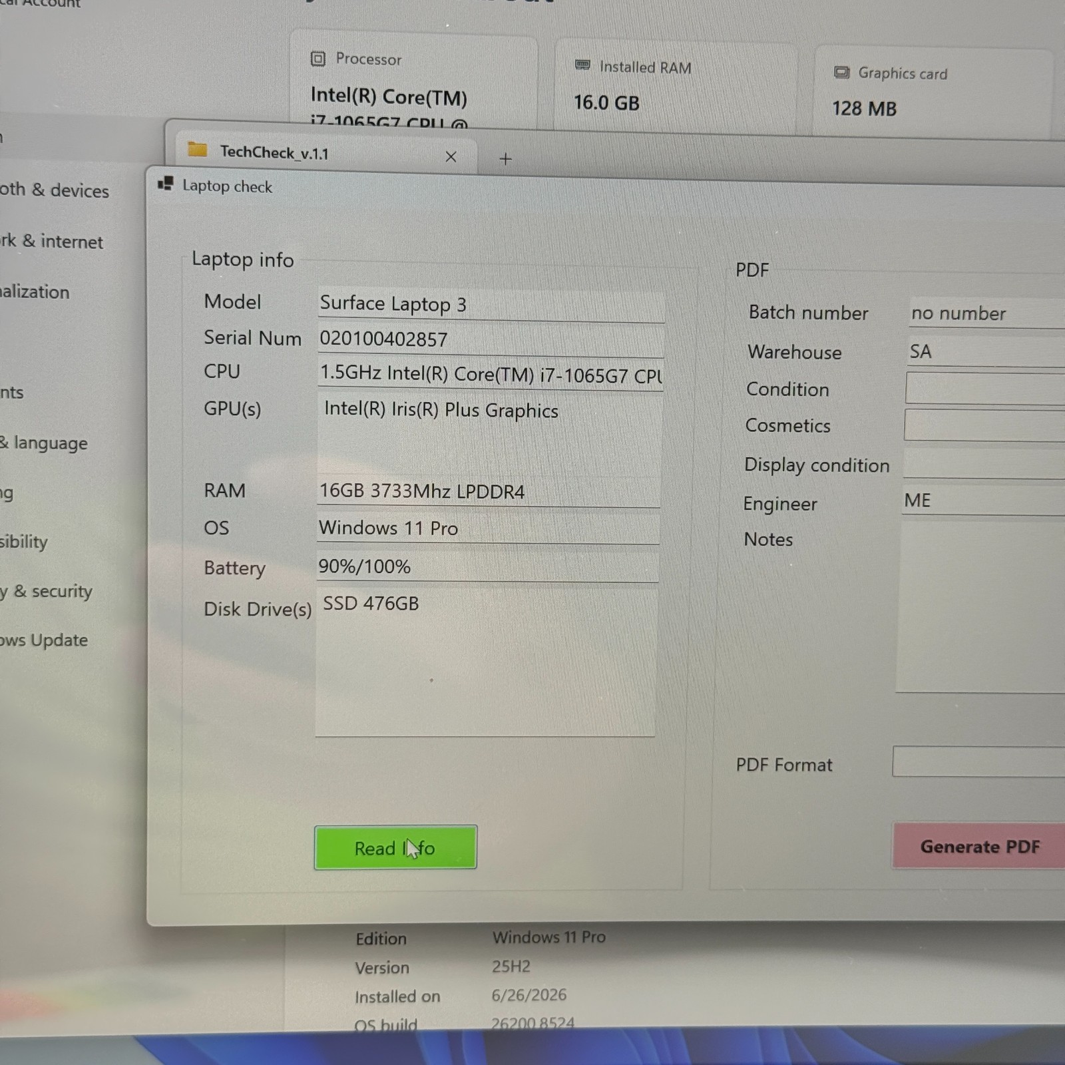Select the TechCheck_v.1.1 folder tab

[326, 154]
